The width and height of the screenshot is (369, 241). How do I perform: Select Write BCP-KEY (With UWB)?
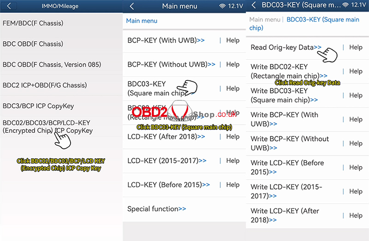284,119
